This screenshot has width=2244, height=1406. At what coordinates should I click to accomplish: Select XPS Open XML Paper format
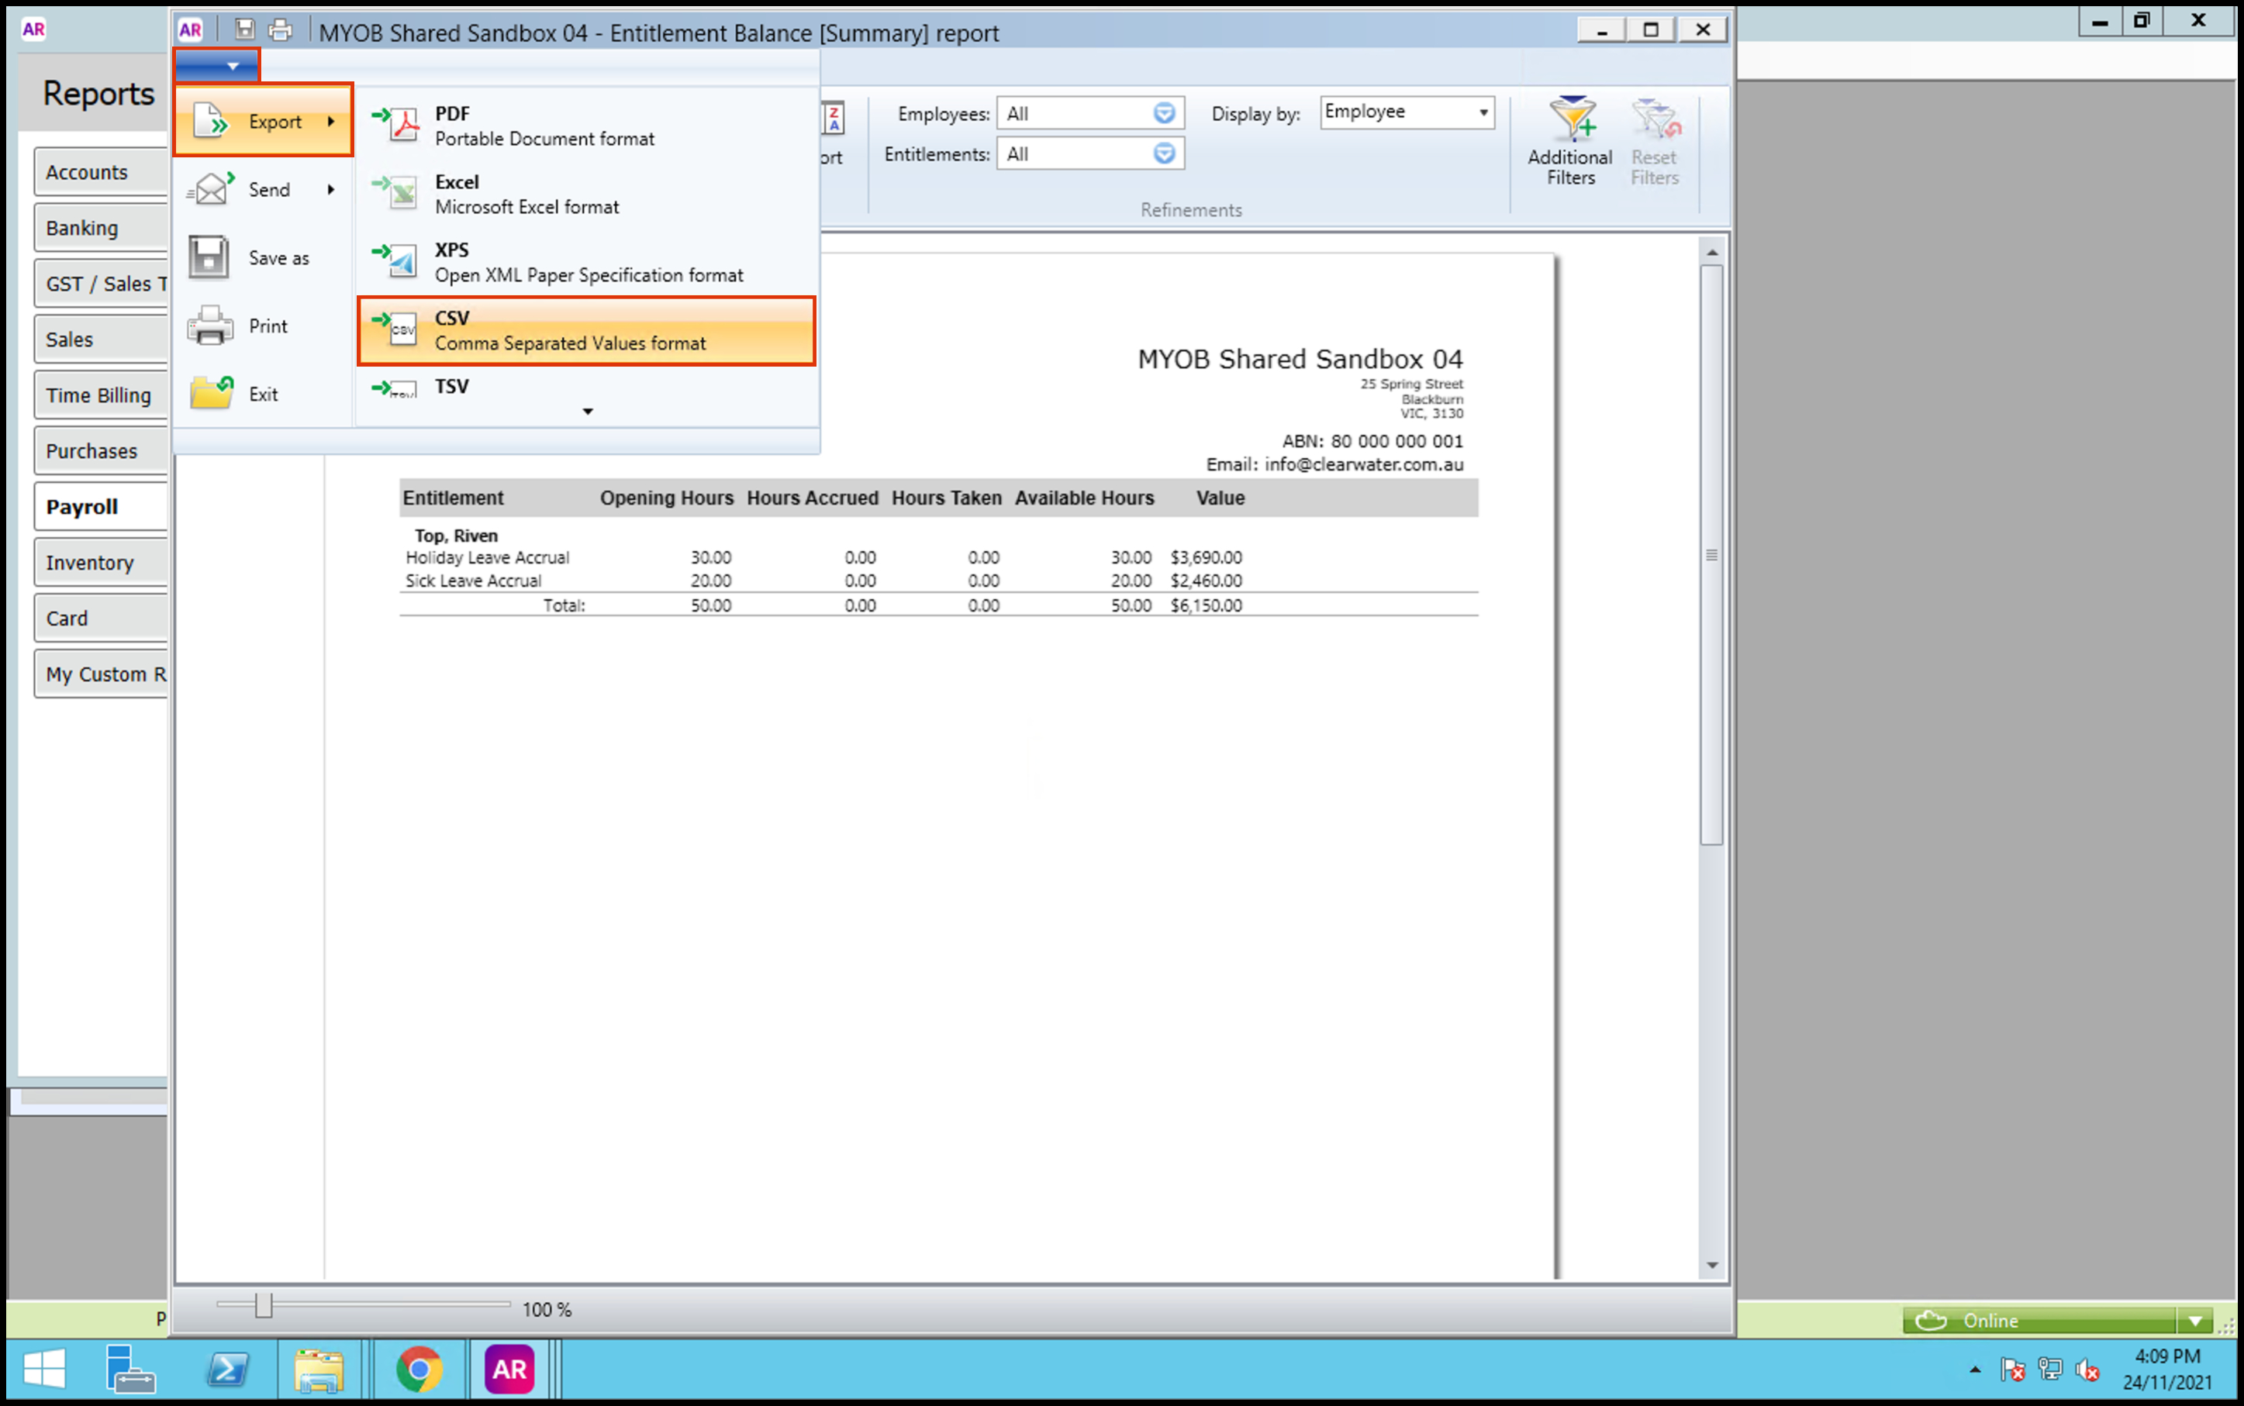click(586, 262)
